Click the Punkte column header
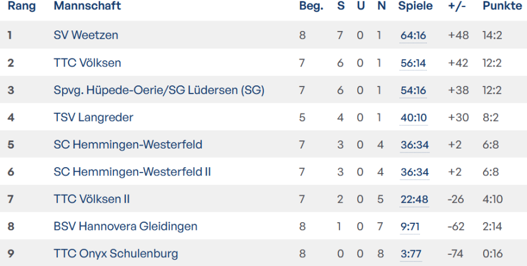Image resolution: width=527 pixels, height=266 pixels. tap(502, 6)
